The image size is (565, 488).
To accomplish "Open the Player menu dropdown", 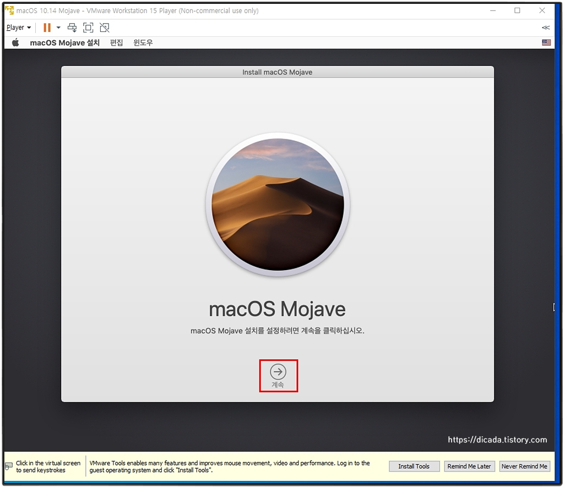I will (x=19, y=28).
